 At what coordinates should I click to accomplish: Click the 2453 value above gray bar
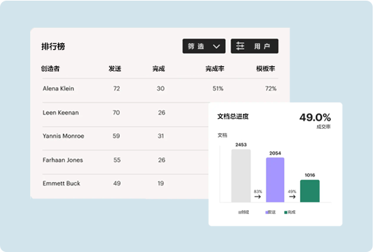[241, 145]
